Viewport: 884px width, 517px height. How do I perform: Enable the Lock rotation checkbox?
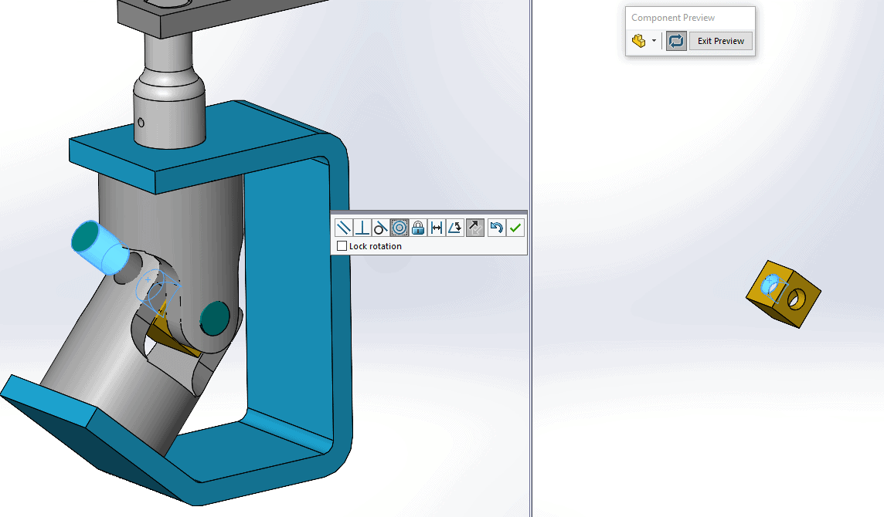(x=342, y=246)
